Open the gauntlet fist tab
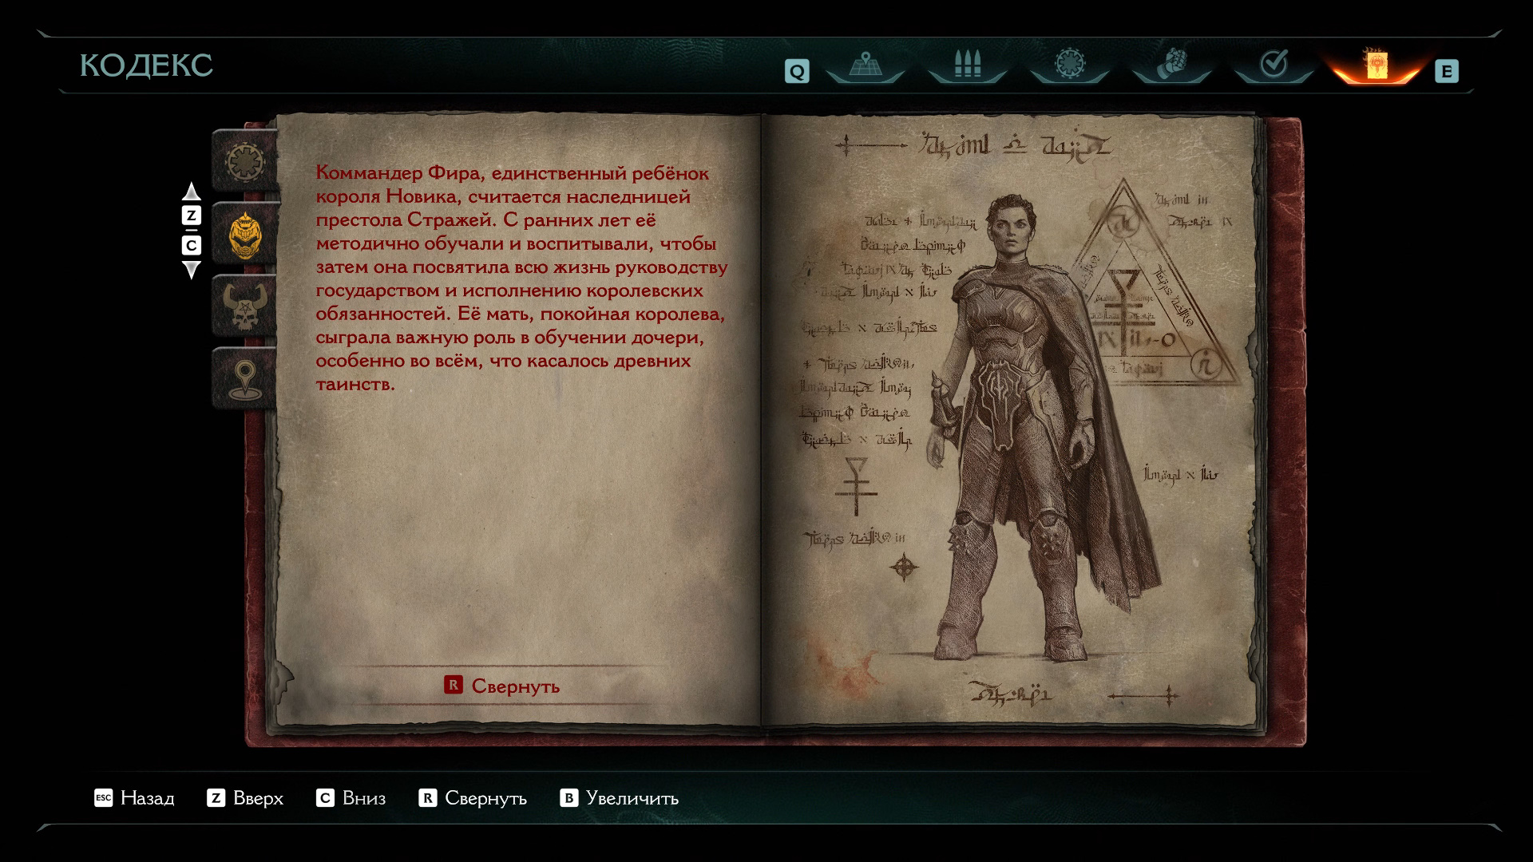1533x862 pixels. coord(1171,65)
